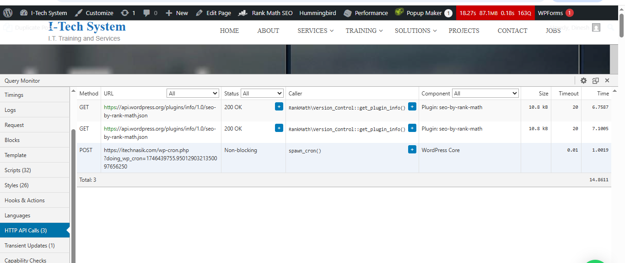Click the WordPress logo icon
Screen dimensions: 625x263
8,13
